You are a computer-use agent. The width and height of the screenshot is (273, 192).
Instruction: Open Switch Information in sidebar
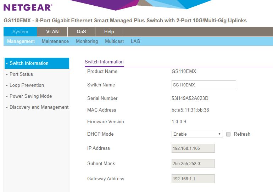pos(37,63)
